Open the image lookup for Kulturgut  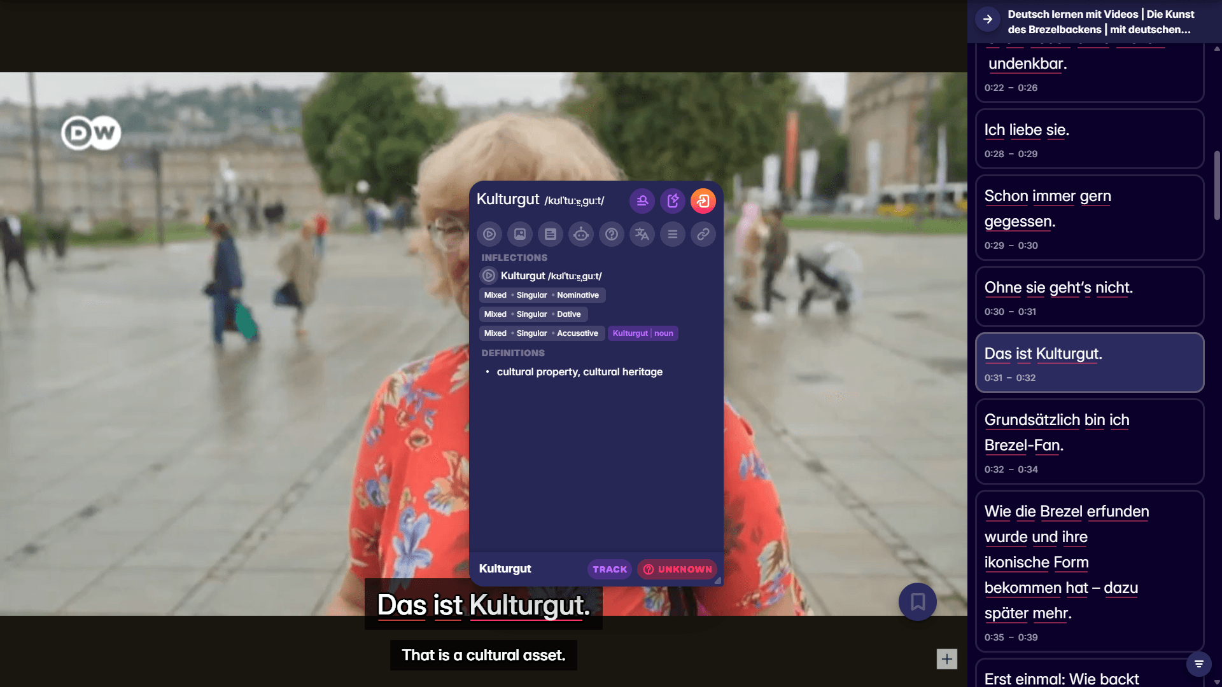(x=520, y=234)
